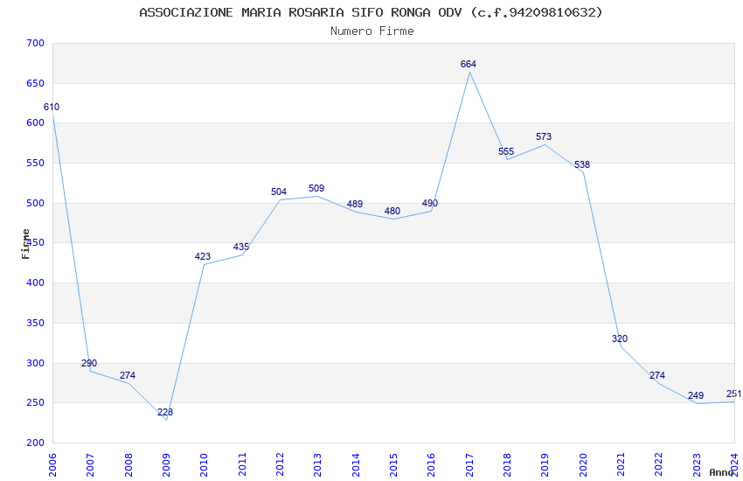This screenshot has height=481, width=743.
Task: Click the x-axis year 2022
Action: [x=659, y=464]
